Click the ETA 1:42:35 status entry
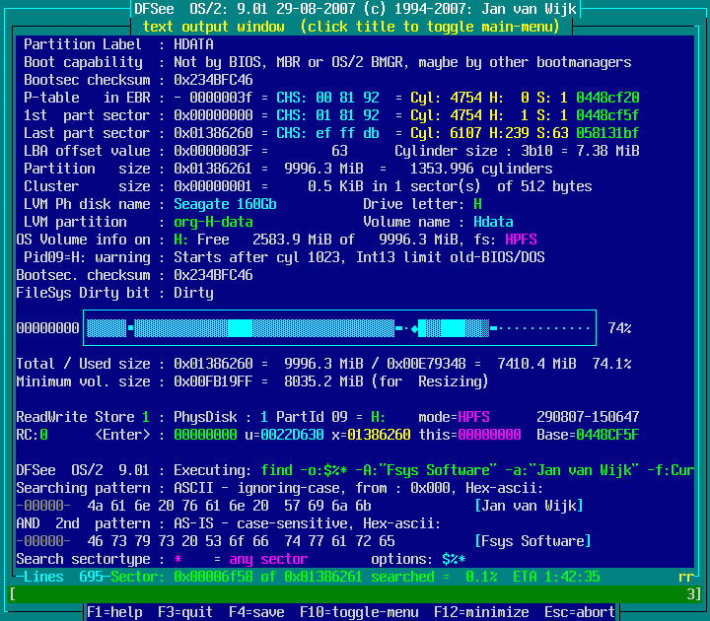Image resolution: width=710 pixels, height=621 pixels. coord(556,577)
